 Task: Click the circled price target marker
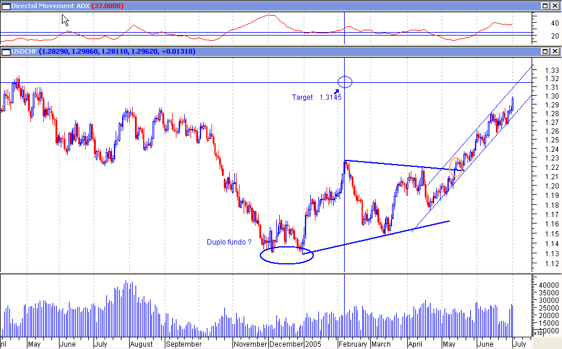coord(345,82)
